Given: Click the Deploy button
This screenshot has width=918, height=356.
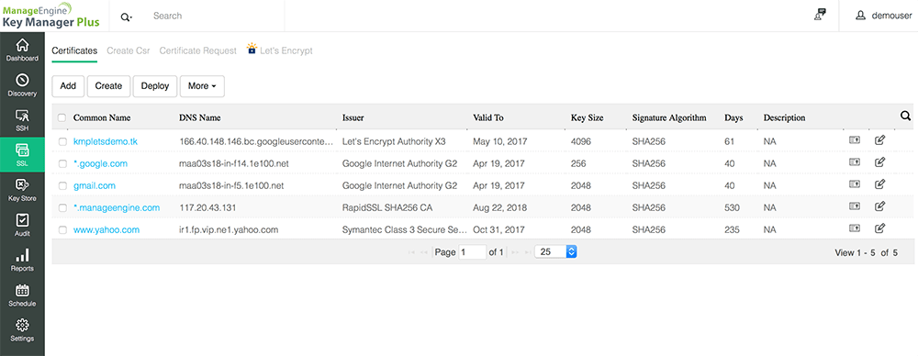Looking at the screenshot, I should [x=155, y=86].
